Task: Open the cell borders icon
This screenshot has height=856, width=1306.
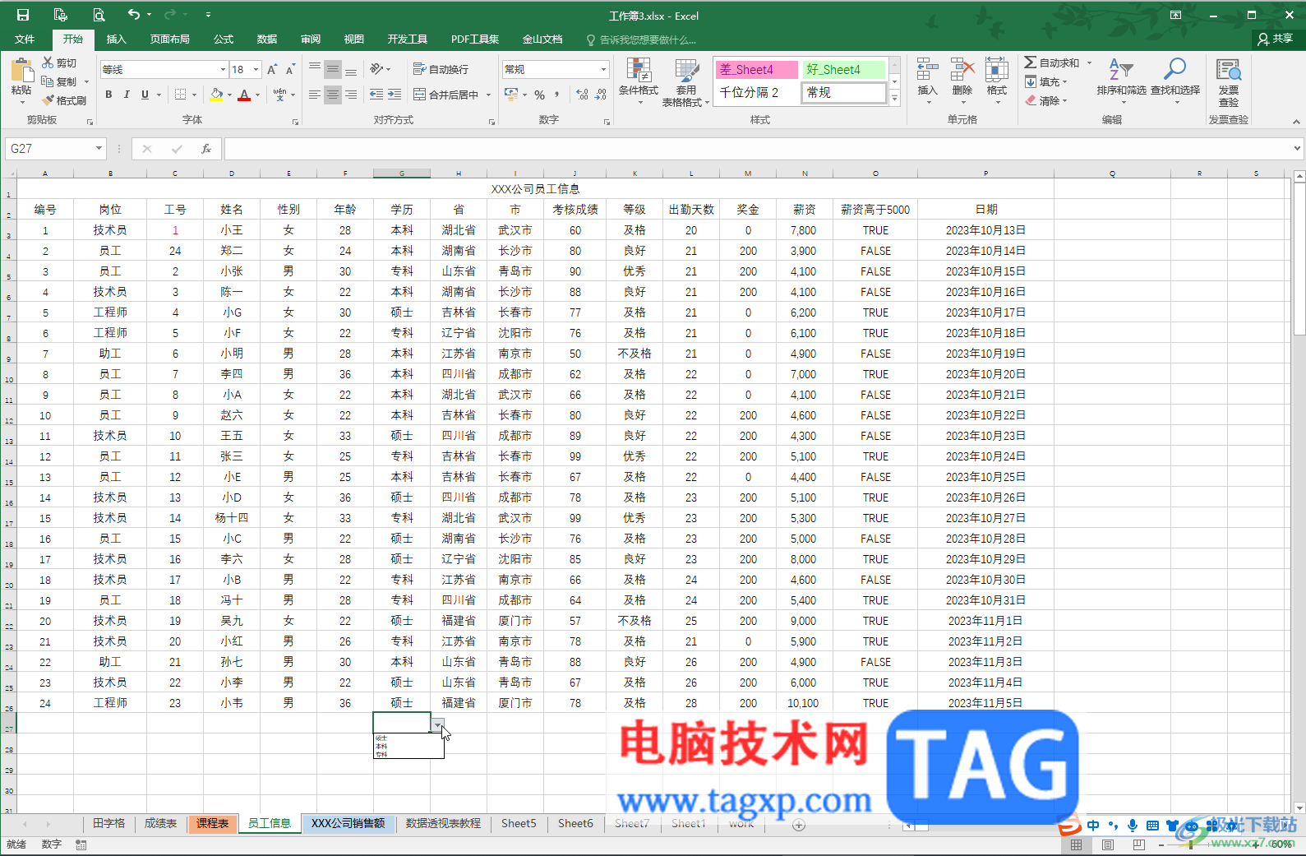Action: point(181,95)
